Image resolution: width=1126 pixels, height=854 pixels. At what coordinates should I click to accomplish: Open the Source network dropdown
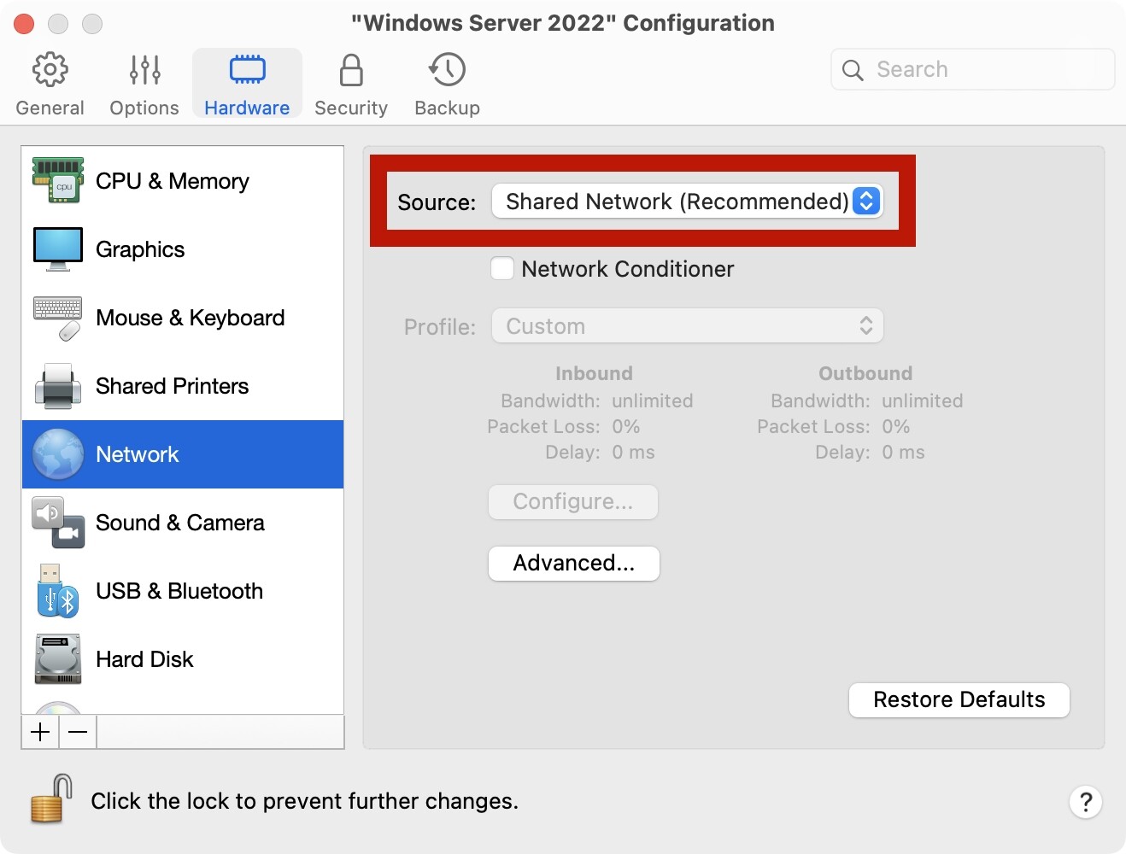point(687,202)
